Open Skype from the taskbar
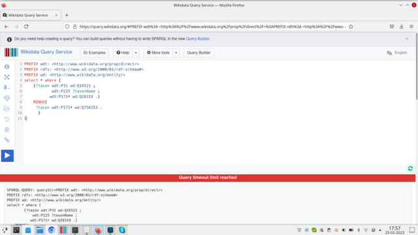418x235 pixels. click(122, 230)
